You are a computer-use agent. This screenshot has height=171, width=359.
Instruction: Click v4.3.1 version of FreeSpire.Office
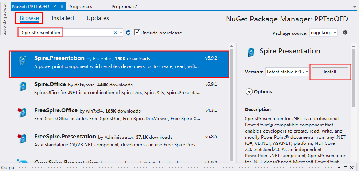click(x=211, y=110)
